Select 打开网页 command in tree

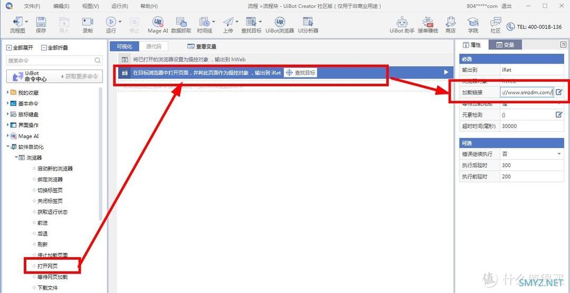47,266
